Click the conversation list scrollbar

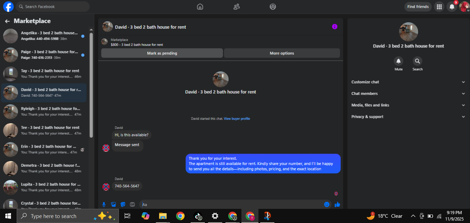coord(91,85)
